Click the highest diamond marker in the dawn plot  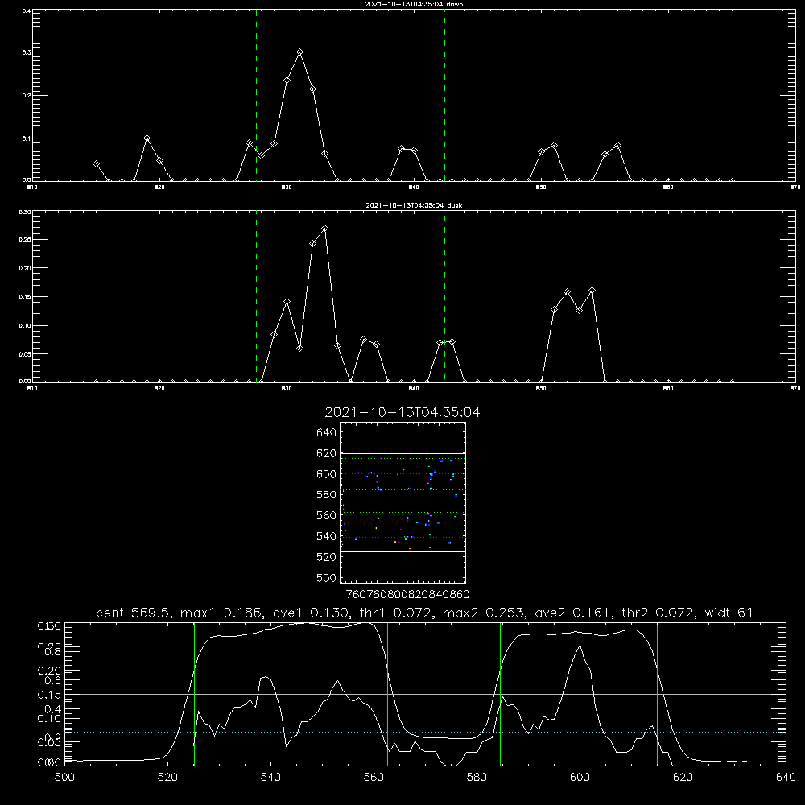[x=299, y=52]
